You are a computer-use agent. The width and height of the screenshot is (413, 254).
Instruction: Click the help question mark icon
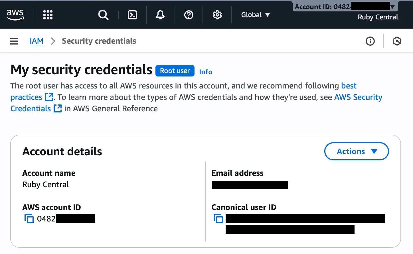coord(189,15)
